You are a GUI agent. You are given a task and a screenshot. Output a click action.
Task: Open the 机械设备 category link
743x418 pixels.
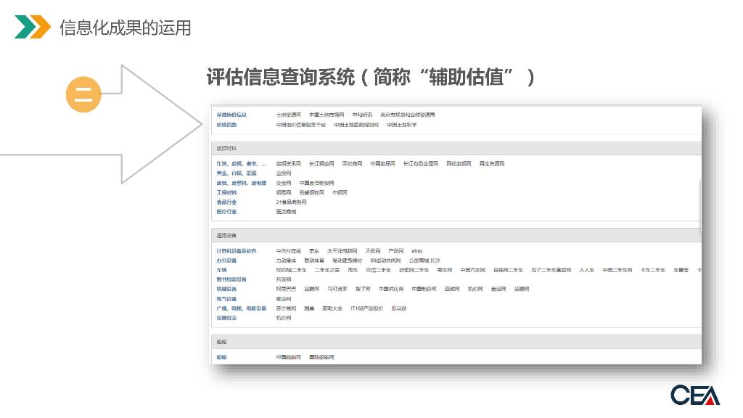pyautogui.click(x=226, y=289)
